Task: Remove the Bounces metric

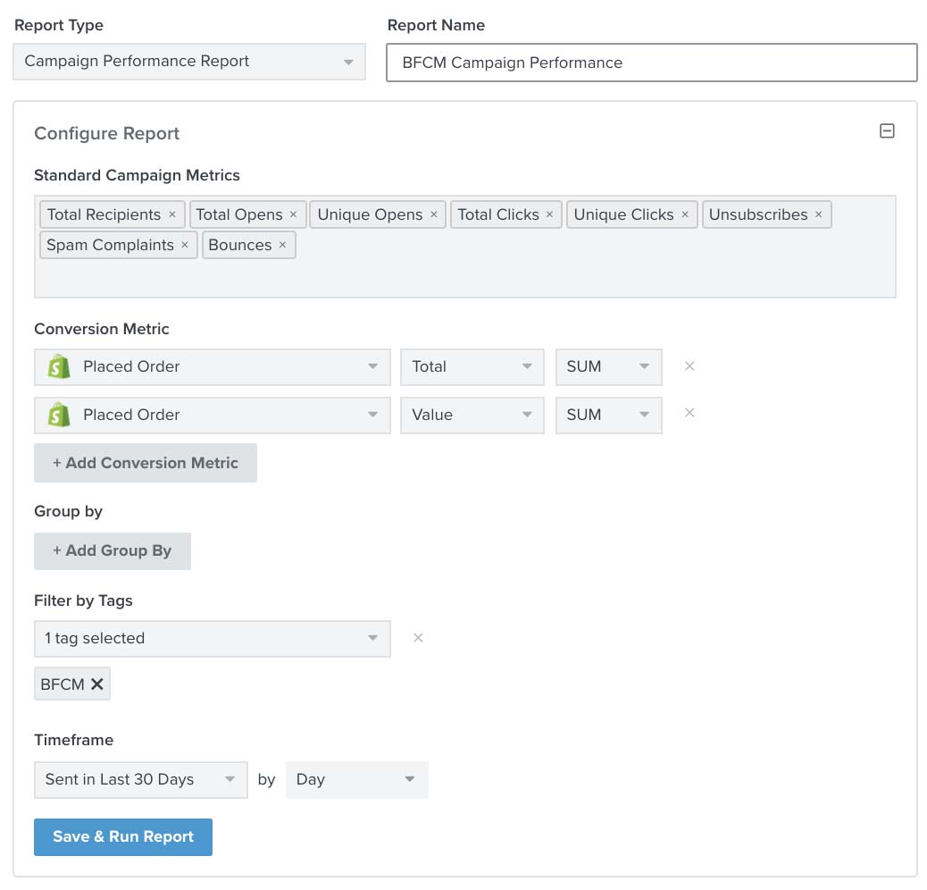Action: pyautogui.click(x=282, y=245)
